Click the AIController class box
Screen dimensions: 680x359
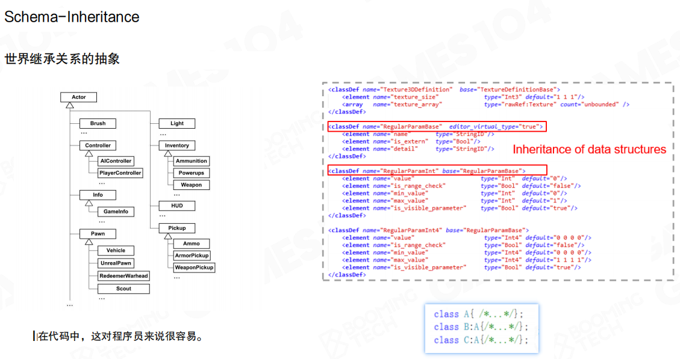[116, 161]
